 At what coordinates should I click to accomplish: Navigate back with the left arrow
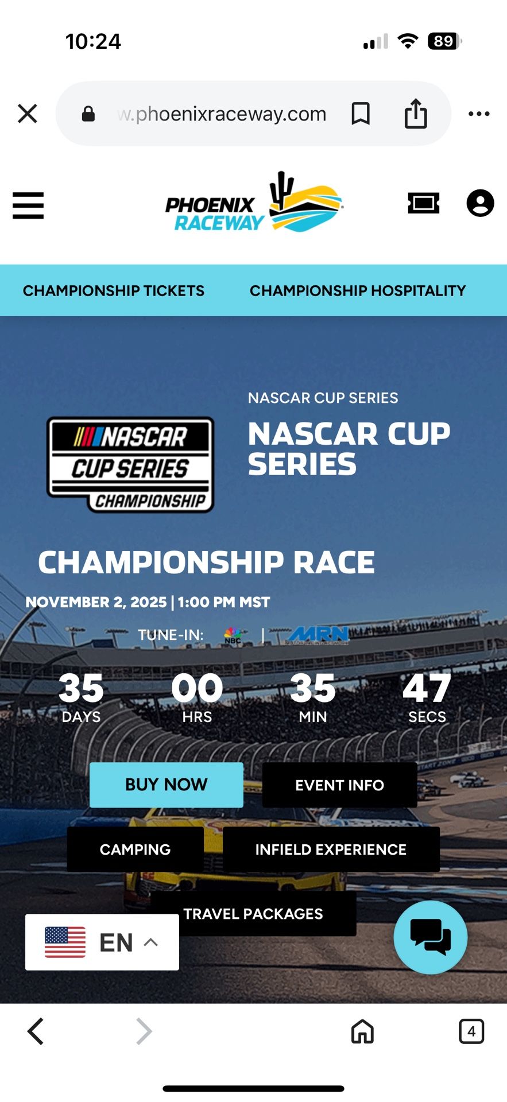point(36,1031)
